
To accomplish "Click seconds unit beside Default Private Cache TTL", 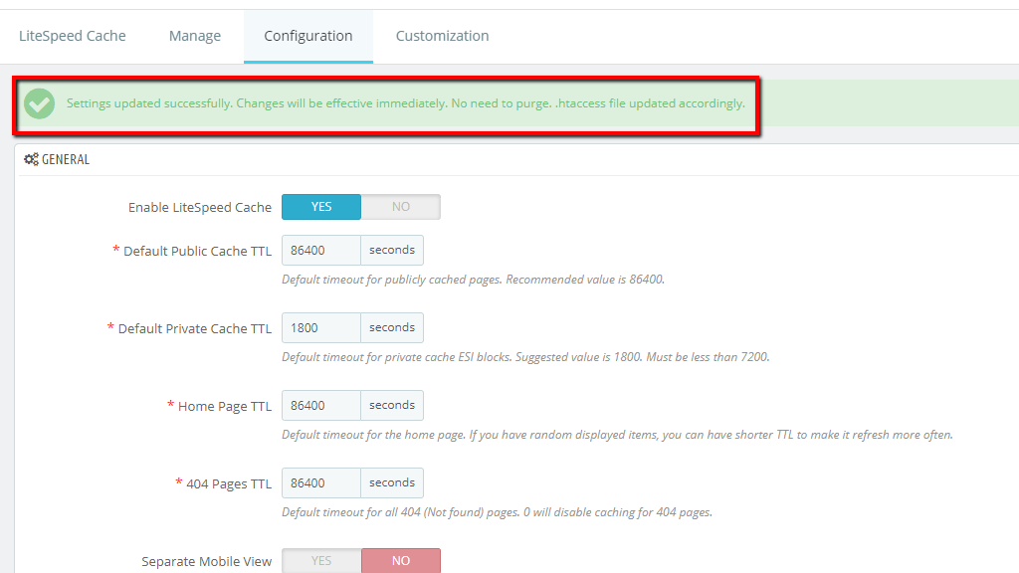I will pyautogui.click(x=392, y=327).
